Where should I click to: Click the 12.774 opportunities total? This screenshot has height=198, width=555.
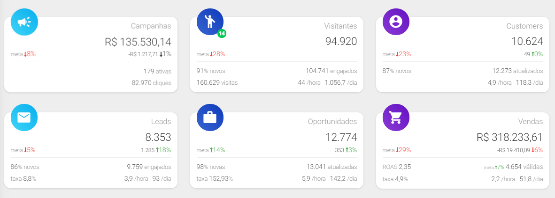tap(341, 137)
